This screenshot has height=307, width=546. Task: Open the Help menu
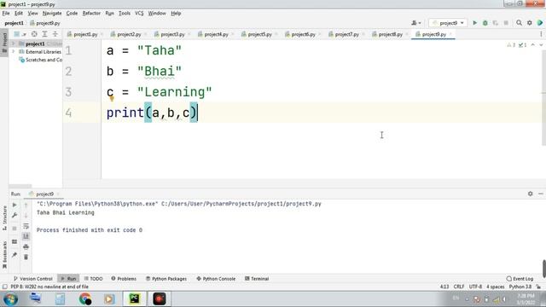tap(176, 14)
